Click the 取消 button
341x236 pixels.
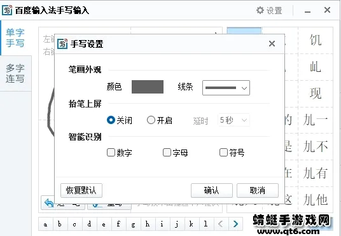[x=258, y=191]
